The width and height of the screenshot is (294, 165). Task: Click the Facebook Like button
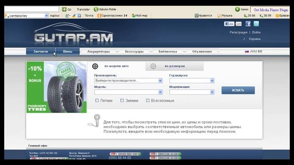(229, 24)
